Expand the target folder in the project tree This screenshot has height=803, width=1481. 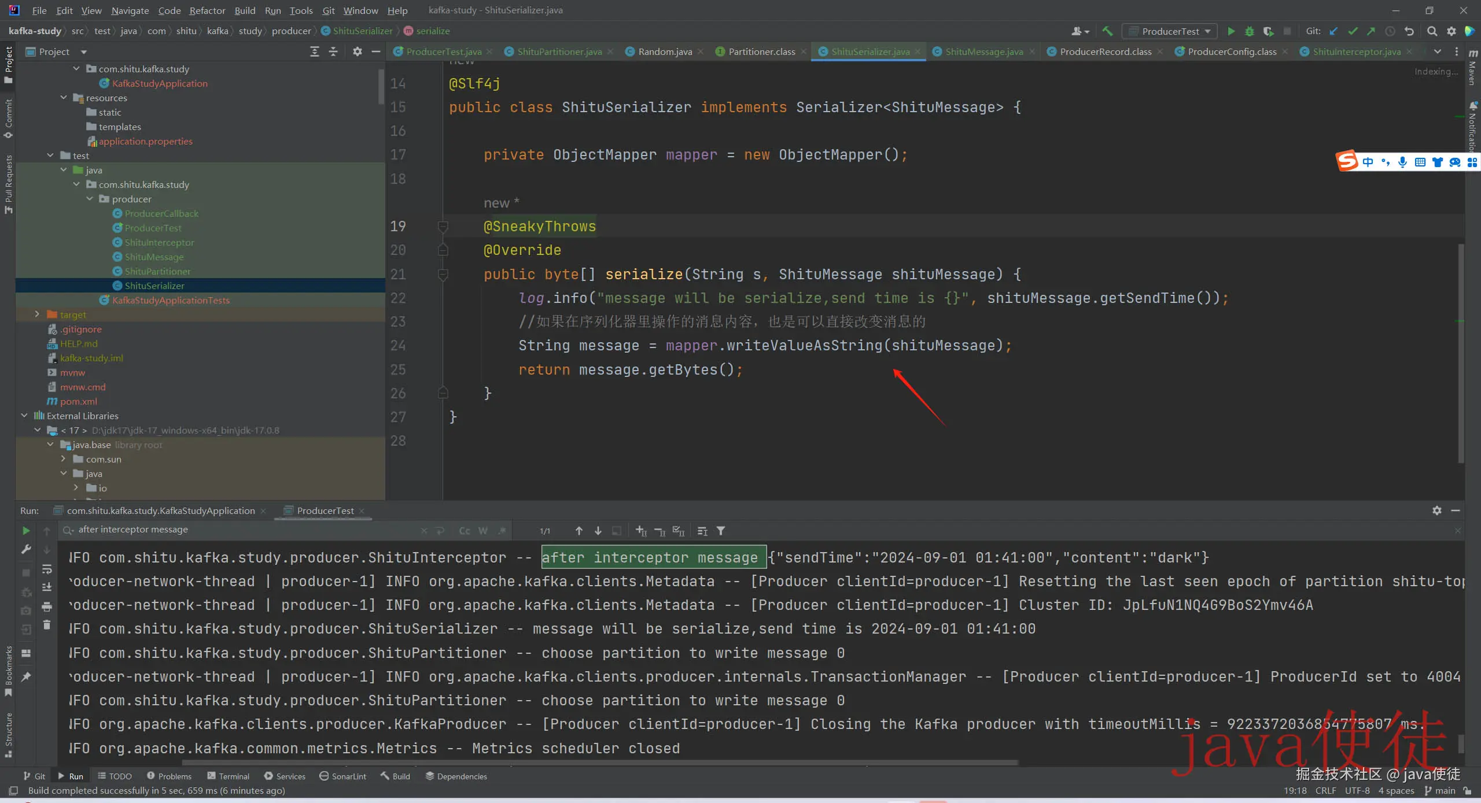tap(37, 314)
